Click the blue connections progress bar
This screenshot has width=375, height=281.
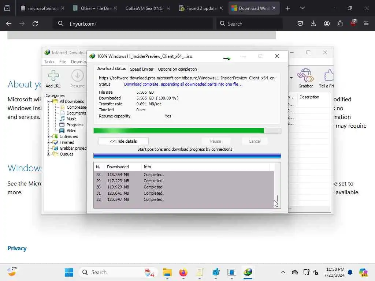coord(187,156)
